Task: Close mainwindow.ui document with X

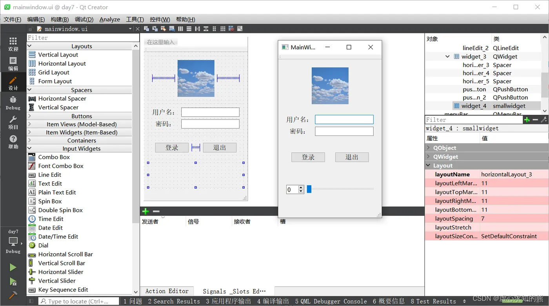Action: click(138, 29)
